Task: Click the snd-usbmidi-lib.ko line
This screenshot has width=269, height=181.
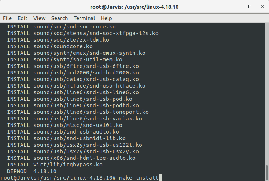Action: pos(66,138)
